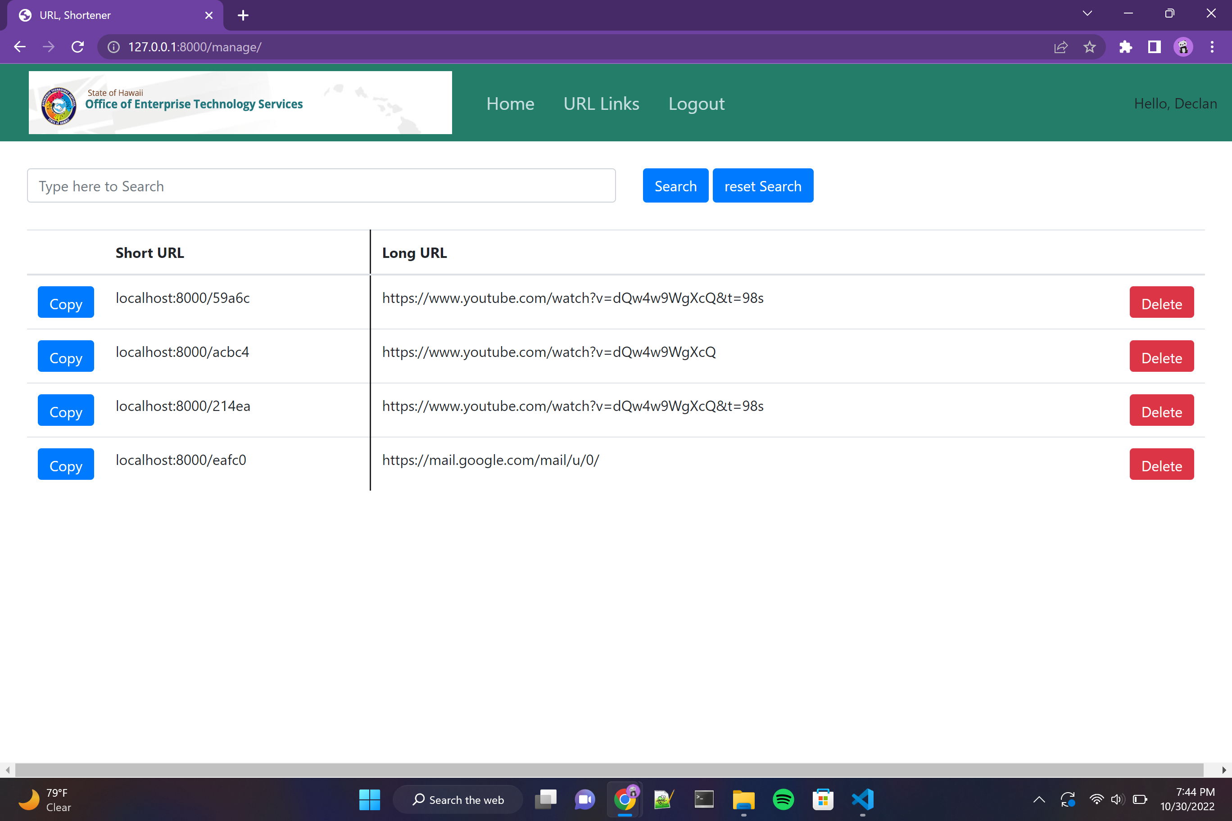Switch to Chrome in the taskbar

(625, 799)
